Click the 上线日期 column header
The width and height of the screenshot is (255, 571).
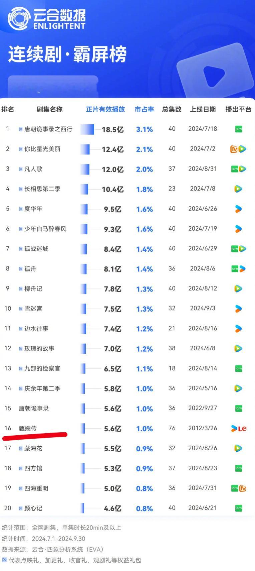203,109
